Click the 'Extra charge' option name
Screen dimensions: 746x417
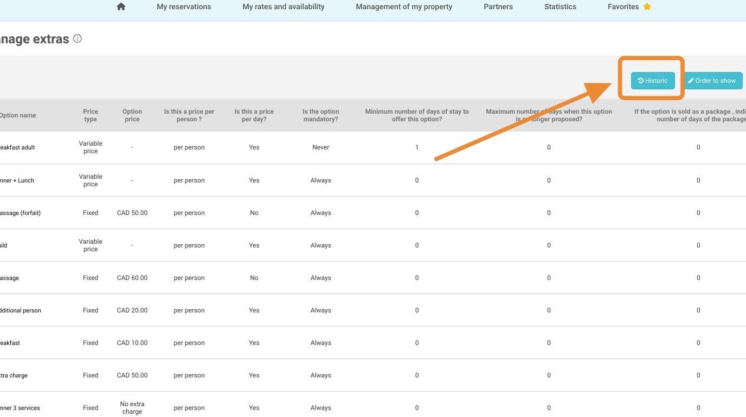pos(14,375)
